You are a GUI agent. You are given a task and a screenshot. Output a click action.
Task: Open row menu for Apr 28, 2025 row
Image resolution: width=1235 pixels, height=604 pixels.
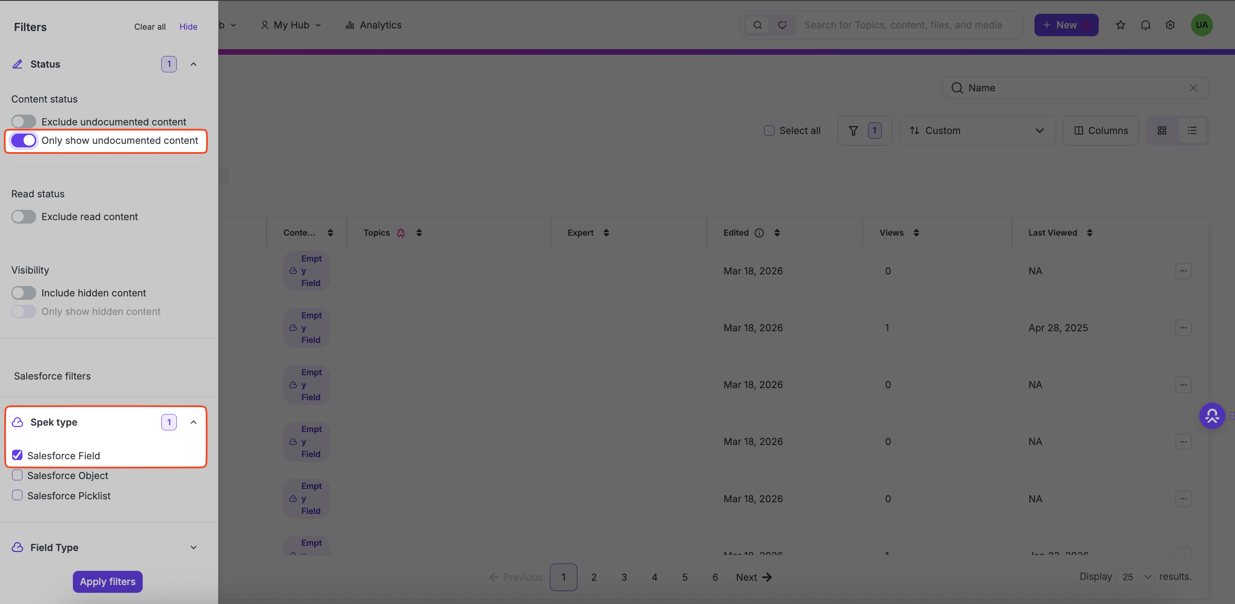[1183, 327]
